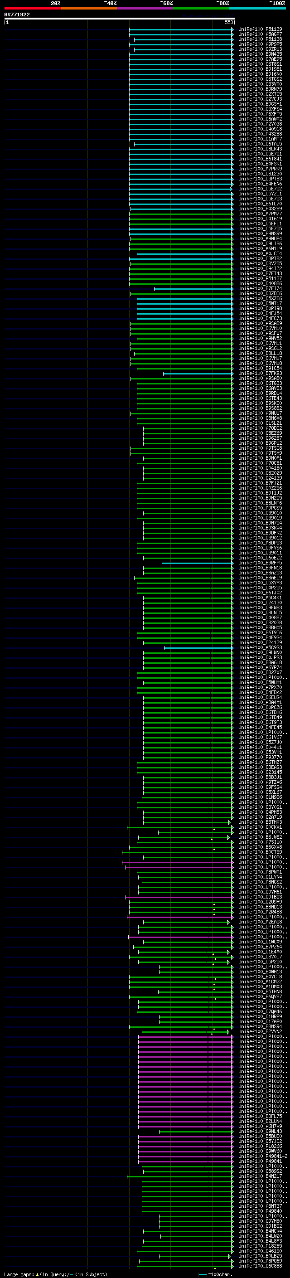Click the UniRef100_Q6VM08 entry

[x=260, y=363]
